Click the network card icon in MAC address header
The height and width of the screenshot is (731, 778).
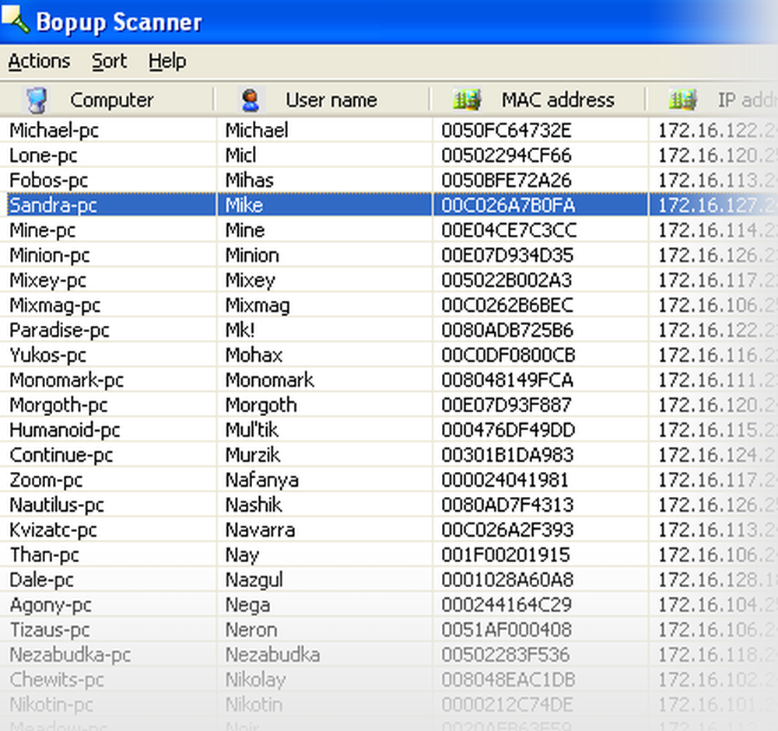tap(466, 100)
